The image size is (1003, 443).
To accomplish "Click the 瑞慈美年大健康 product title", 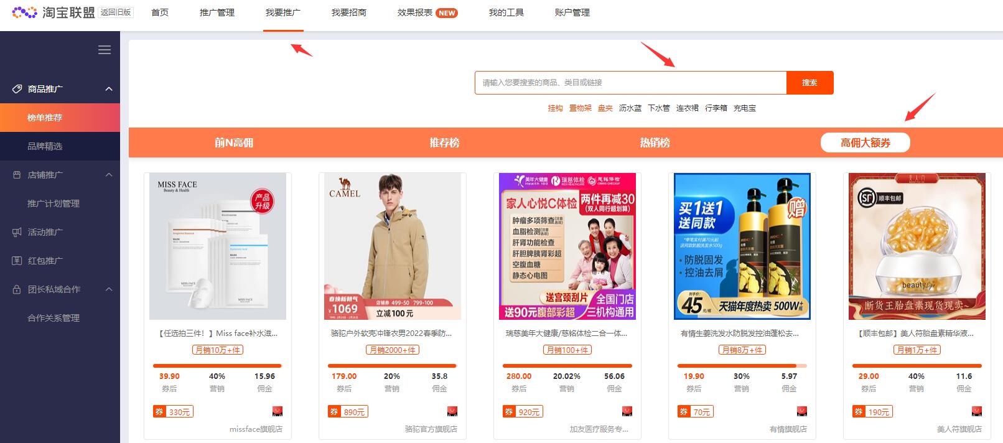I will pos(567,333).
